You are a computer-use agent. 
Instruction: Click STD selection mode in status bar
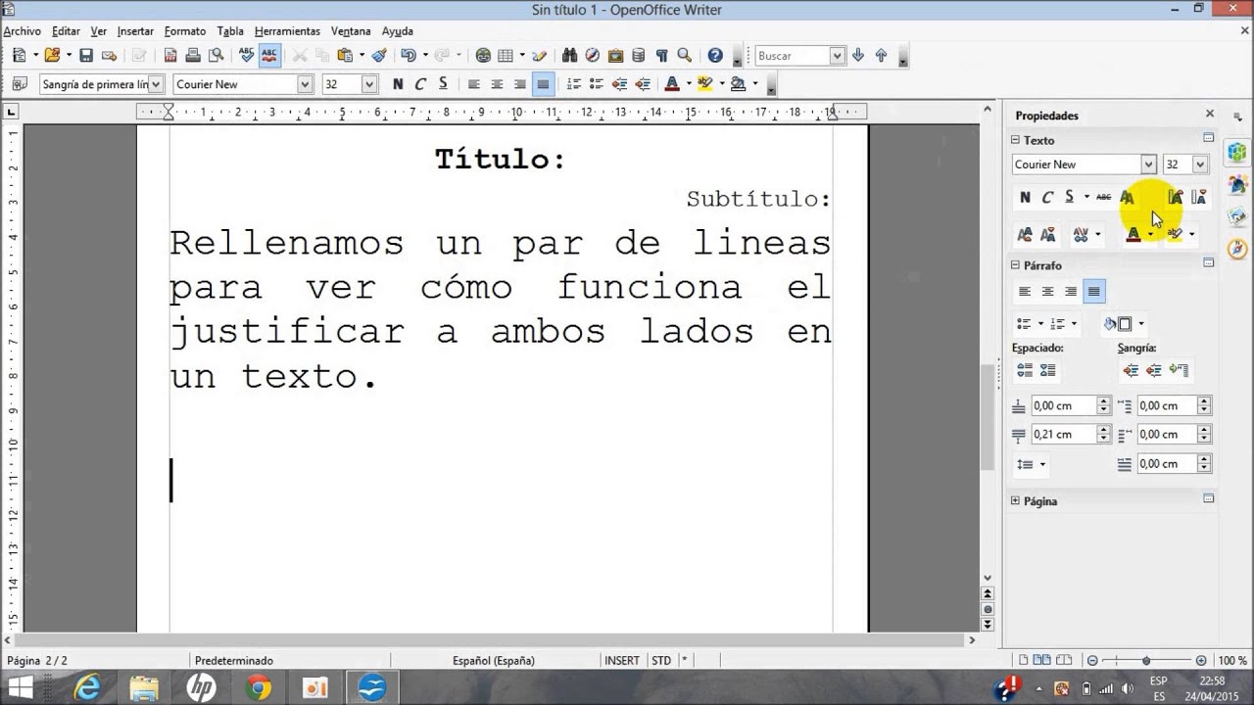click(x=661, y=661)
